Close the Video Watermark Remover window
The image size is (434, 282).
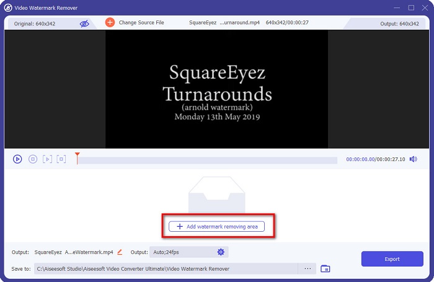click(x=425, y=8)
